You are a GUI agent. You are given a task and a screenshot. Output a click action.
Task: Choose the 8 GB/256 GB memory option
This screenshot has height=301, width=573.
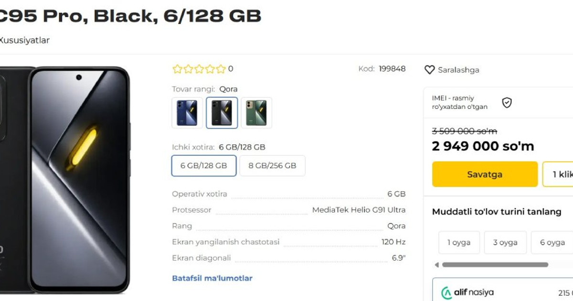pos(272,166)
